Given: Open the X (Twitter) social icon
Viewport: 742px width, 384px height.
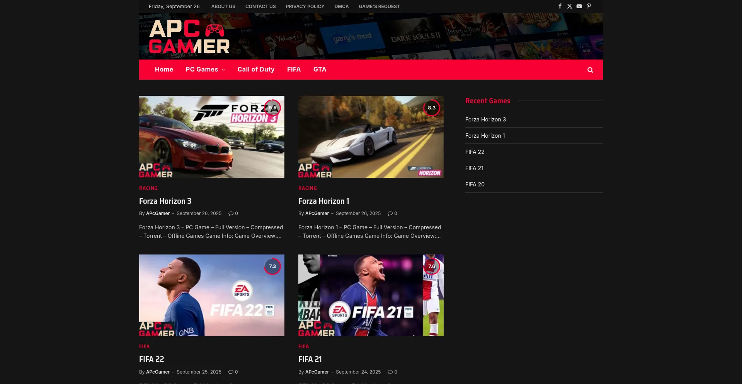Looking at the screenshot, I should 570,6.
